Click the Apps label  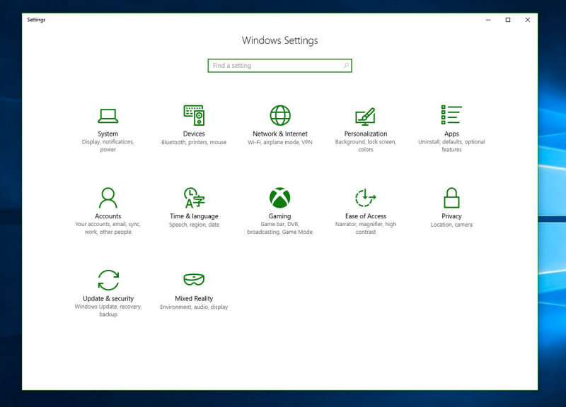click(x=451, y=134)
